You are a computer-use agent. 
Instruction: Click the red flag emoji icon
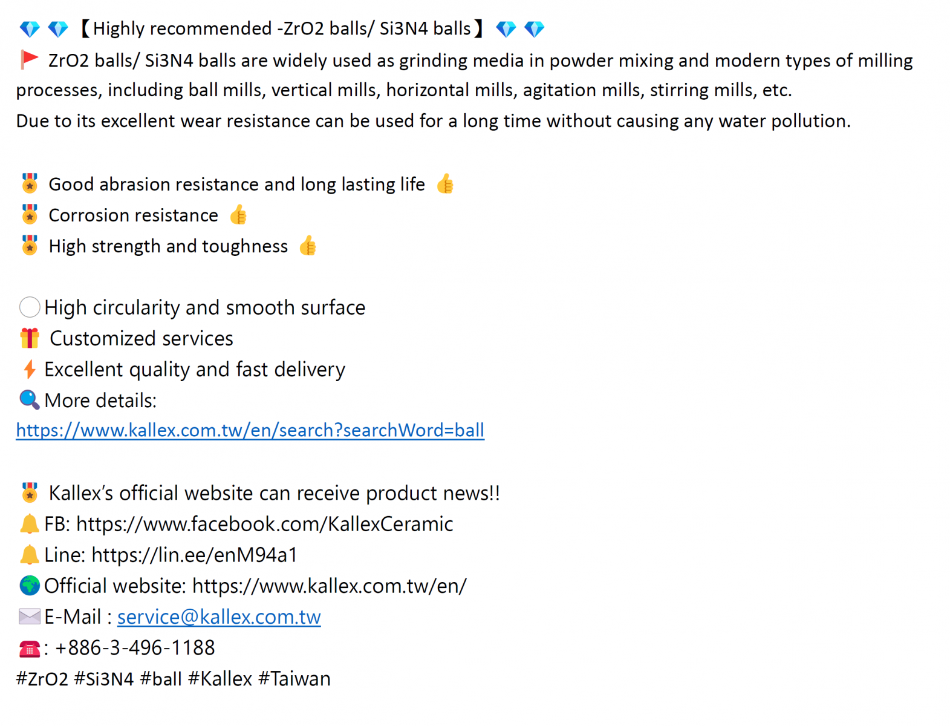pyautogui.click(x=29, y=60)
